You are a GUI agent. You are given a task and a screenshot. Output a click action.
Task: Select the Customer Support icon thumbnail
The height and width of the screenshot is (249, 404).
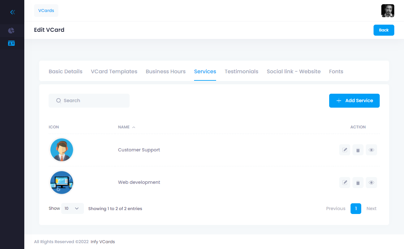pyautogui.click(x=62, y=150)
